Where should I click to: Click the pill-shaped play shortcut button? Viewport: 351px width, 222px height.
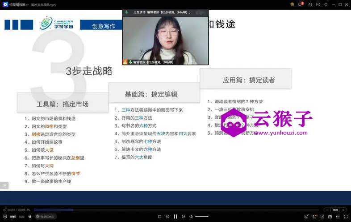click(46, 216)
